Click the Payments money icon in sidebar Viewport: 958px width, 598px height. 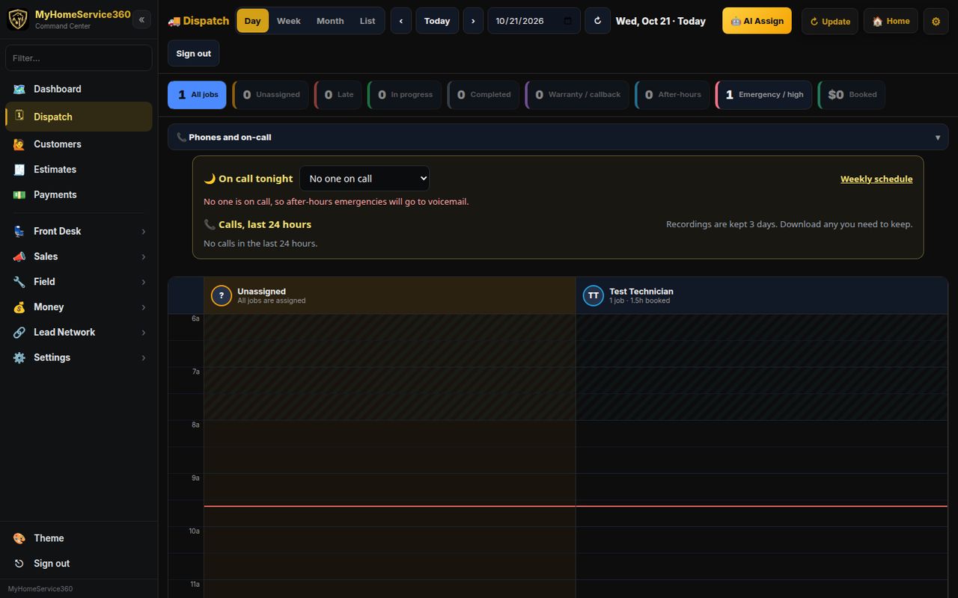coord(19,195)
